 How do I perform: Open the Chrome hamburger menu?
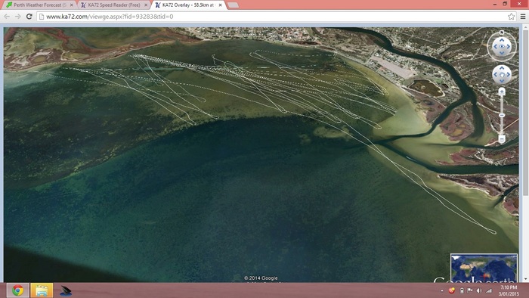coord(523,16)
